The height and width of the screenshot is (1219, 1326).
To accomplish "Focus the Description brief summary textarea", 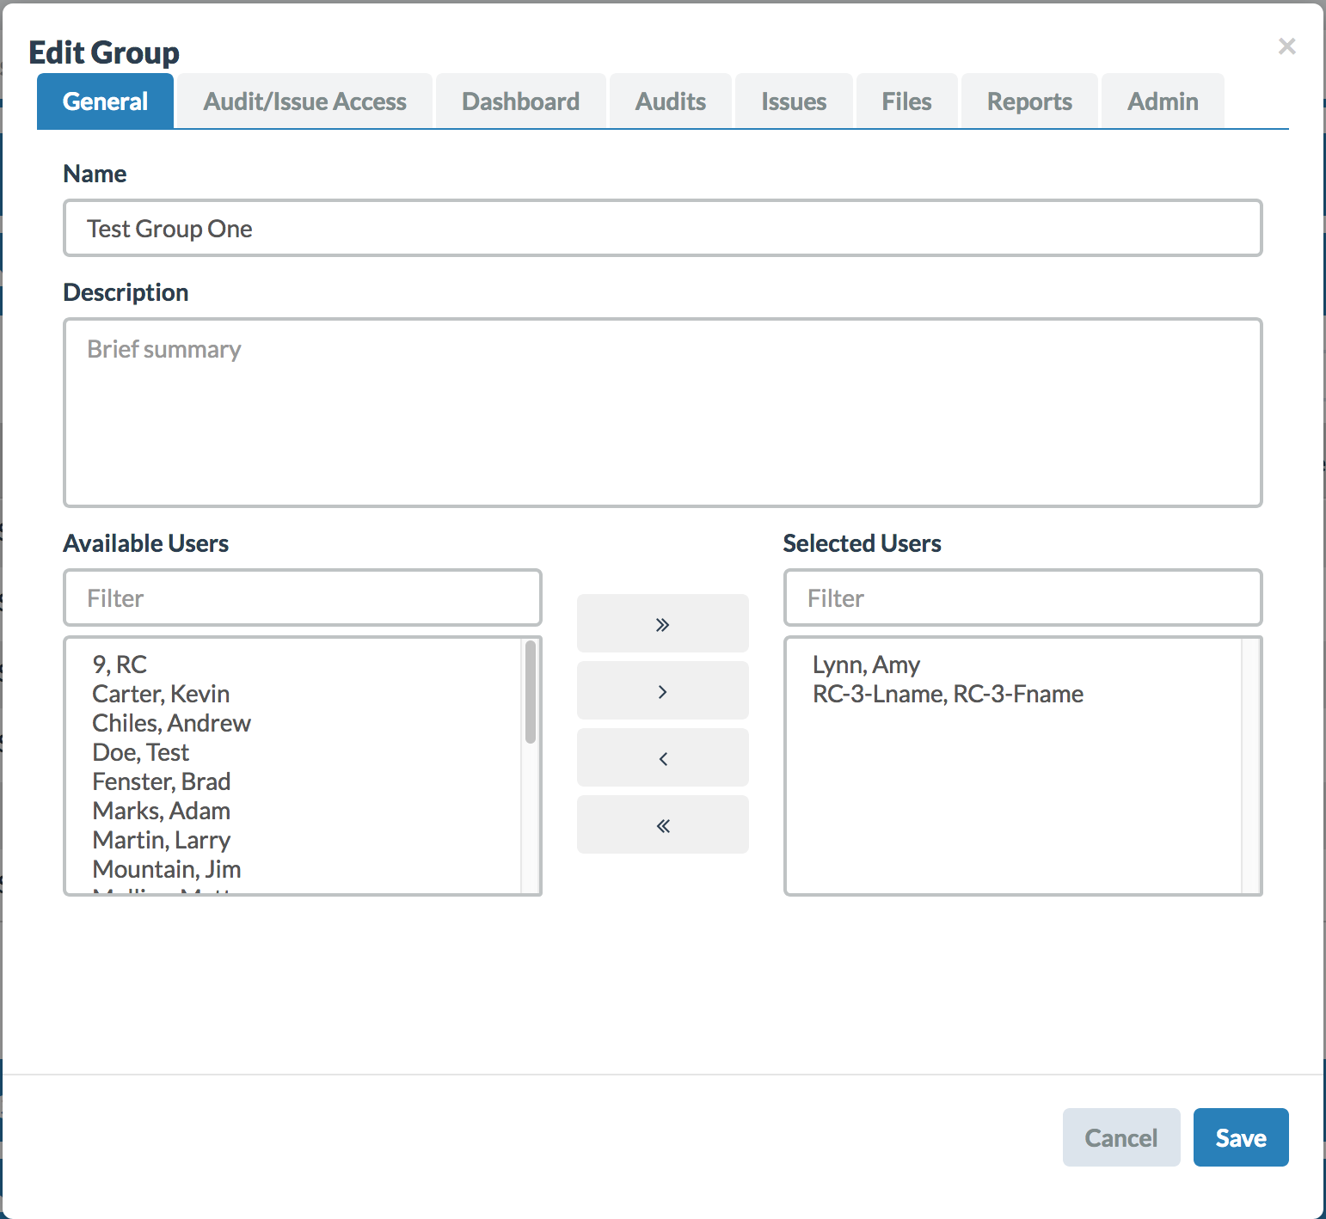I will click(662, 413).
